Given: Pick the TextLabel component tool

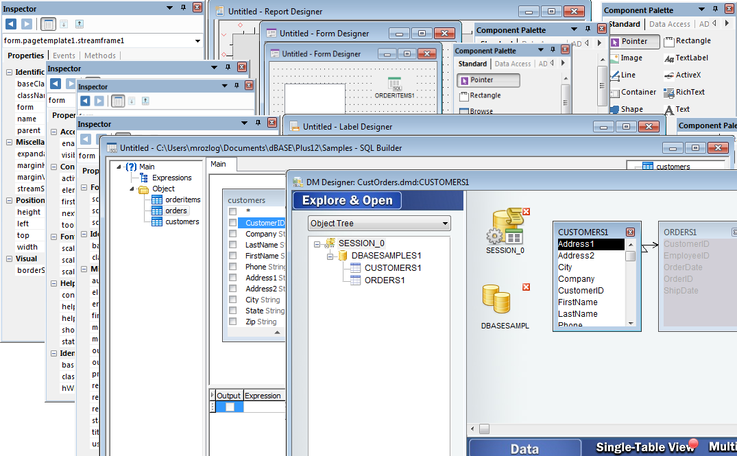Looking at the screenshot, I should point(686,58).
